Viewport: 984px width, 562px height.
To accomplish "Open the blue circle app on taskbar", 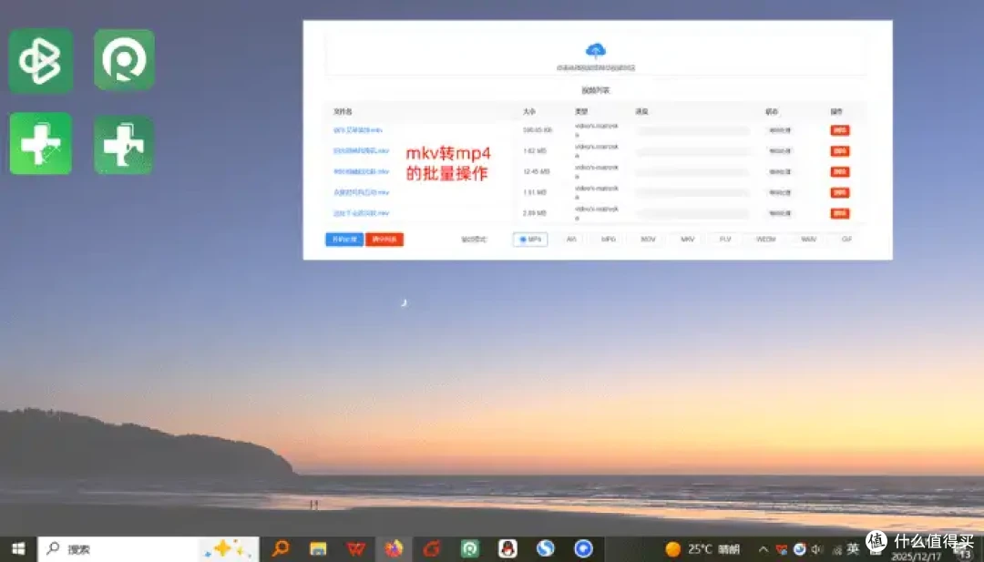I will coord(584,549).
